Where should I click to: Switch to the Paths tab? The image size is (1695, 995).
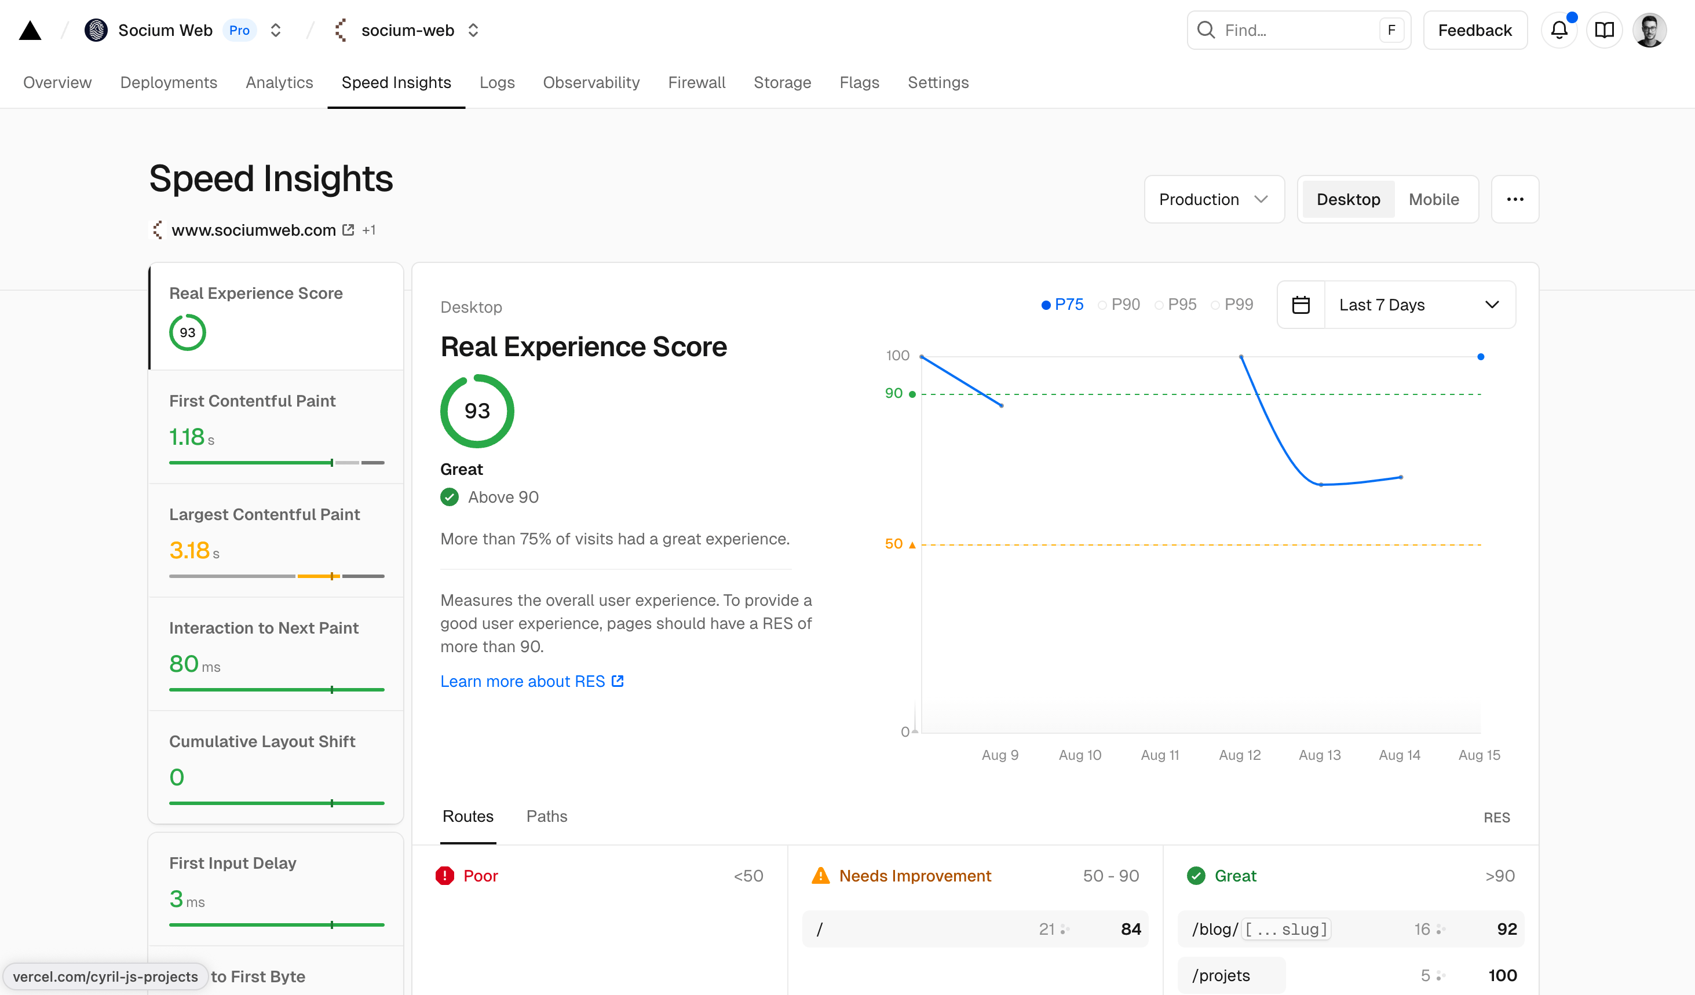(x=546, y=815)
